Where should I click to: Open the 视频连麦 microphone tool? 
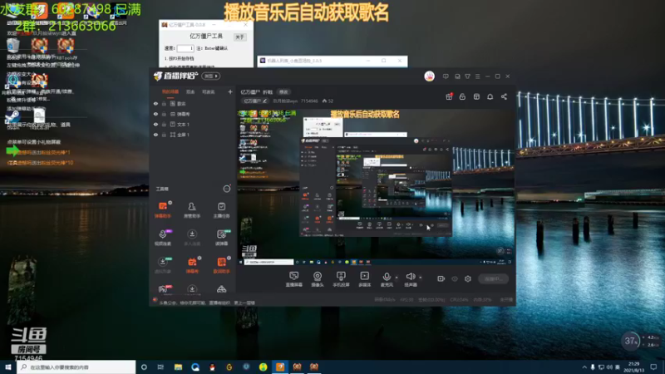[x=162, y=238]
